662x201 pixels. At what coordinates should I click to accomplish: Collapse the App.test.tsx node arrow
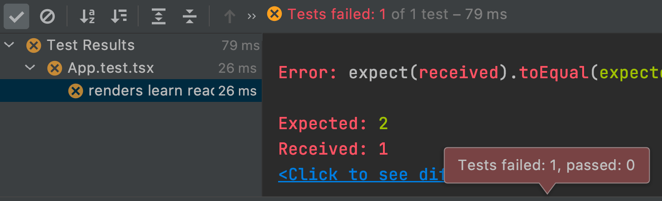pyautogui.click(x=30, y=68)
